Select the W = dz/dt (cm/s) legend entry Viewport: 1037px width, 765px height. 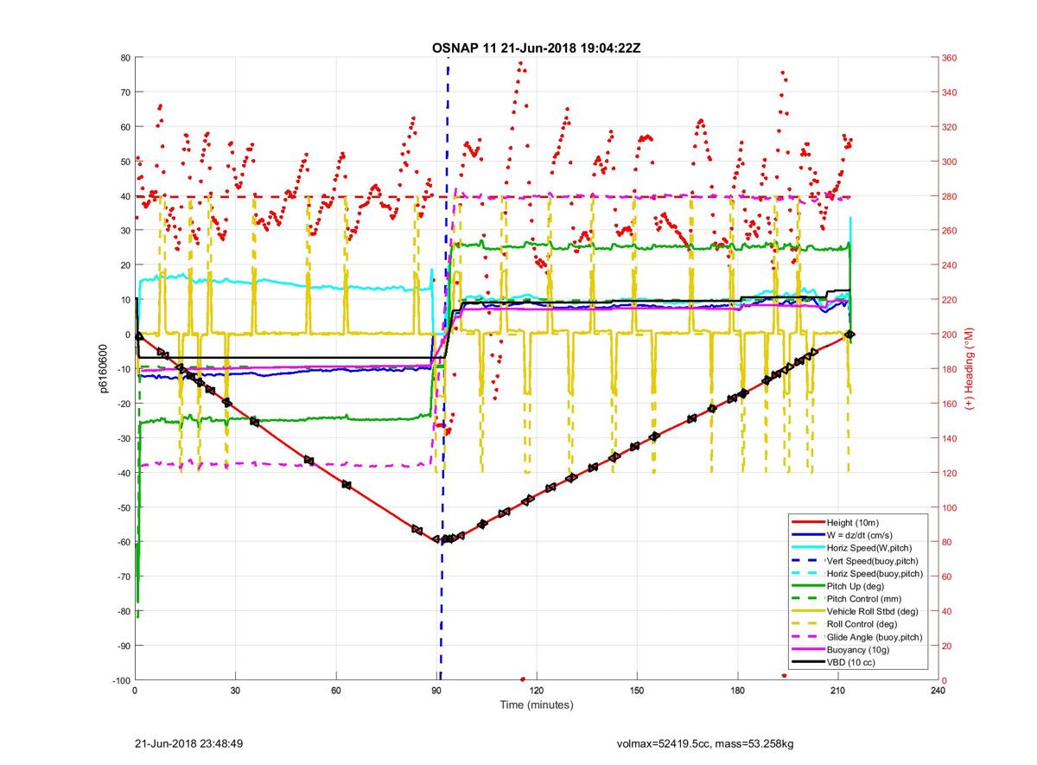859,535
